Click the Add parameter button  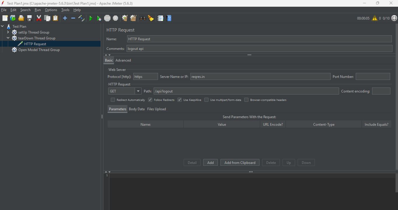(211, 163)
